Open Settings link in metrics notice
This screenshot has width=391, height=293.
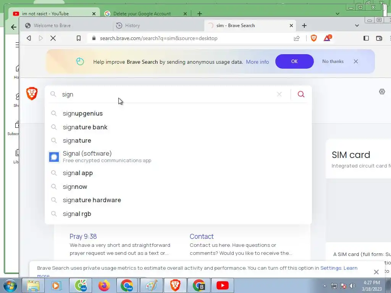tap(331, 268)
